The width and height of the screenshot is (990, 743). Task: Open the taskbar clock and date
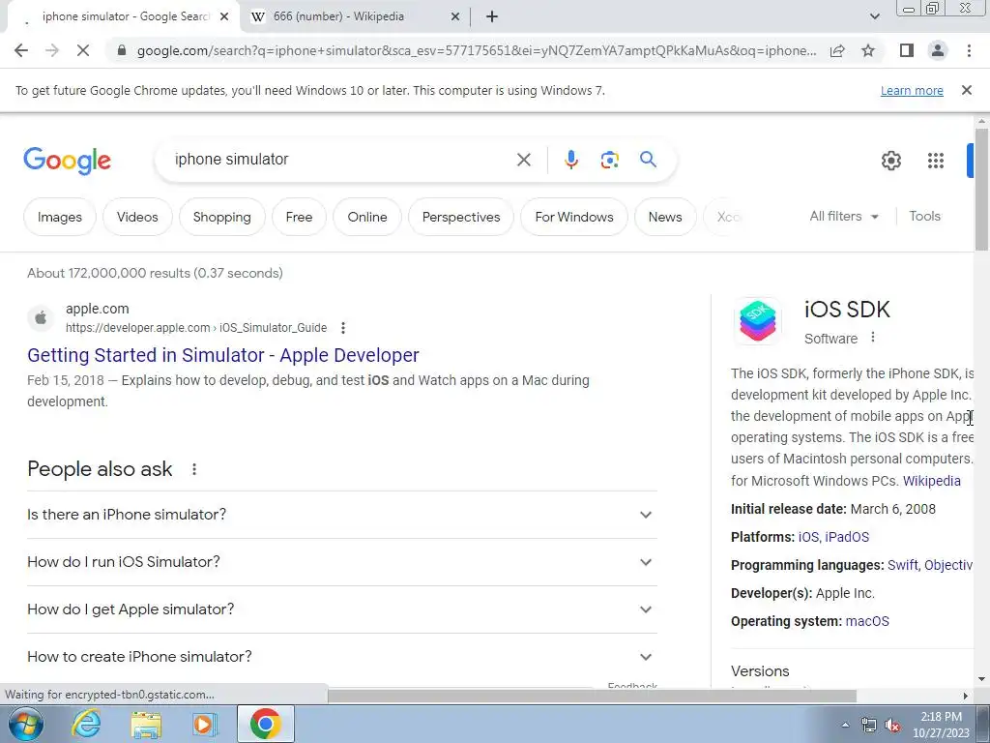[941, 725]
